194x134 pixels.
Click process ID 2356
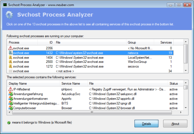click(49, 48)
